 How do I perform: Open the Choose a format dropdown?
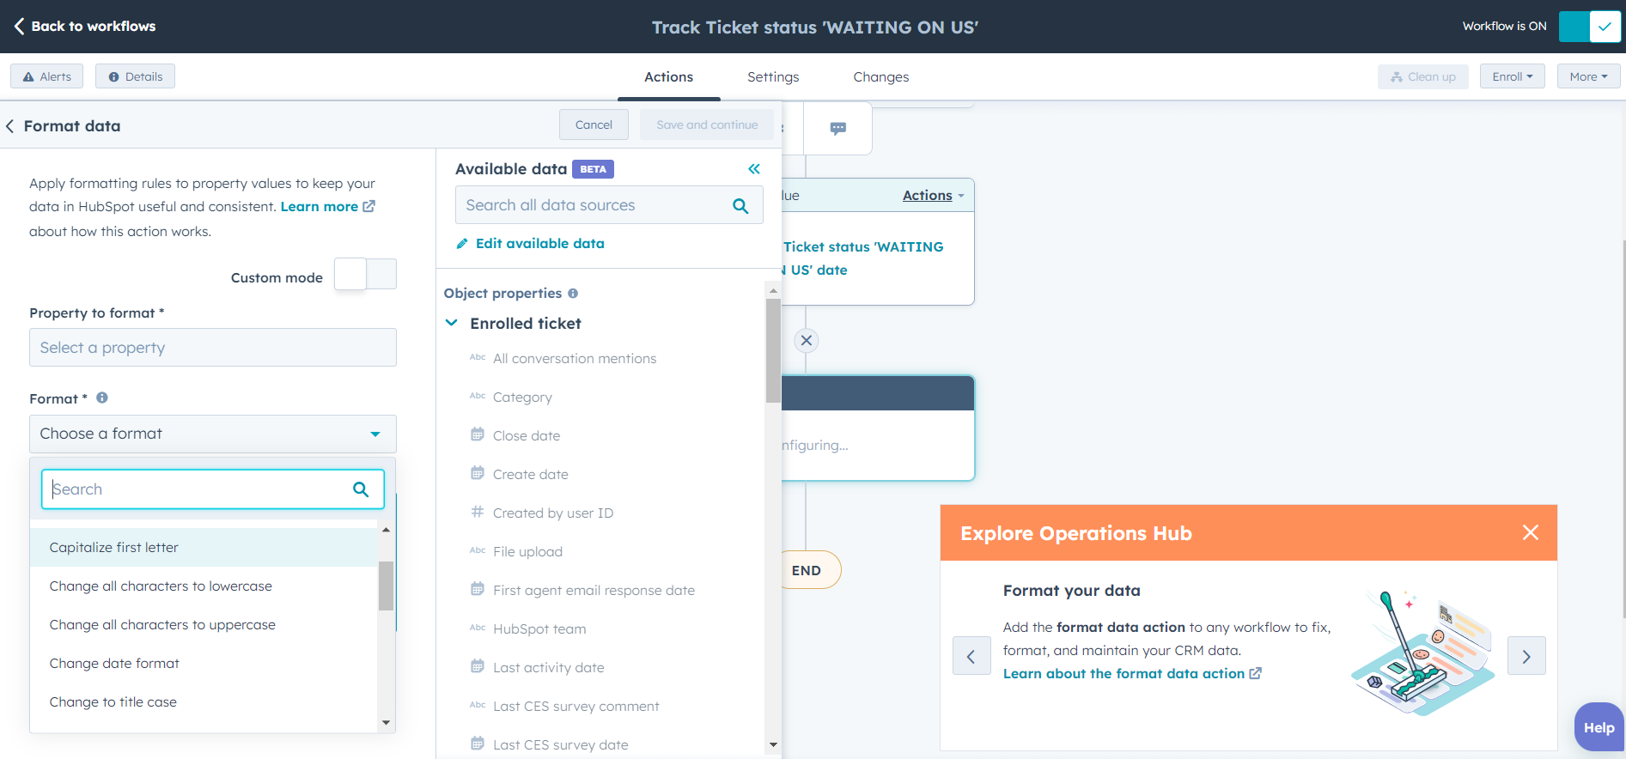point(213,434)
